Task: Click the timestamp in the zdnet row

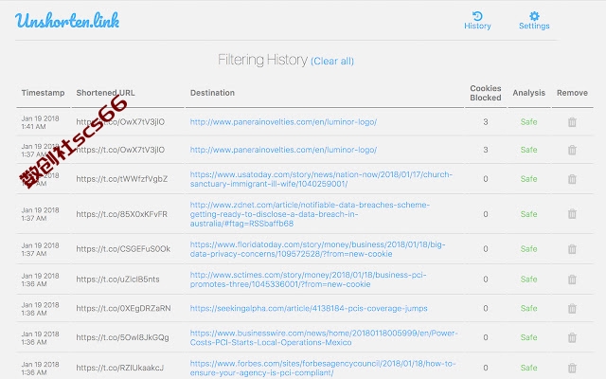Action: click(40, 214)
